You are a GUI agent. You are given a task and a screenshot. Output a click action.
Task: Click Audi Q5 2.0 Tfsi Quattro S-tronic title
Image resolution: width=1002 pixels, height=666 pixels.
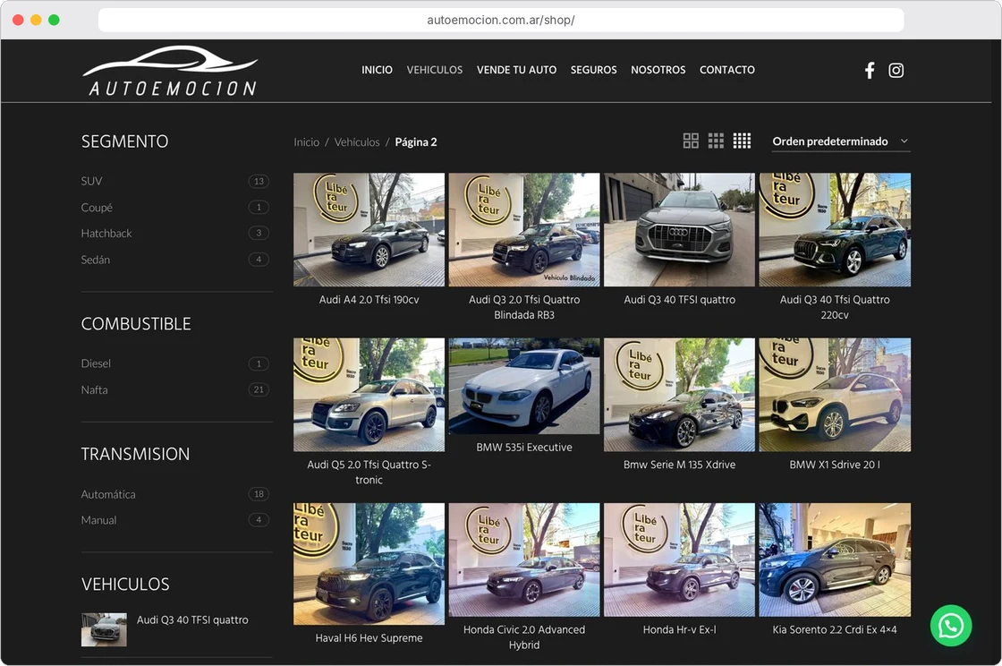pos(369,473)
